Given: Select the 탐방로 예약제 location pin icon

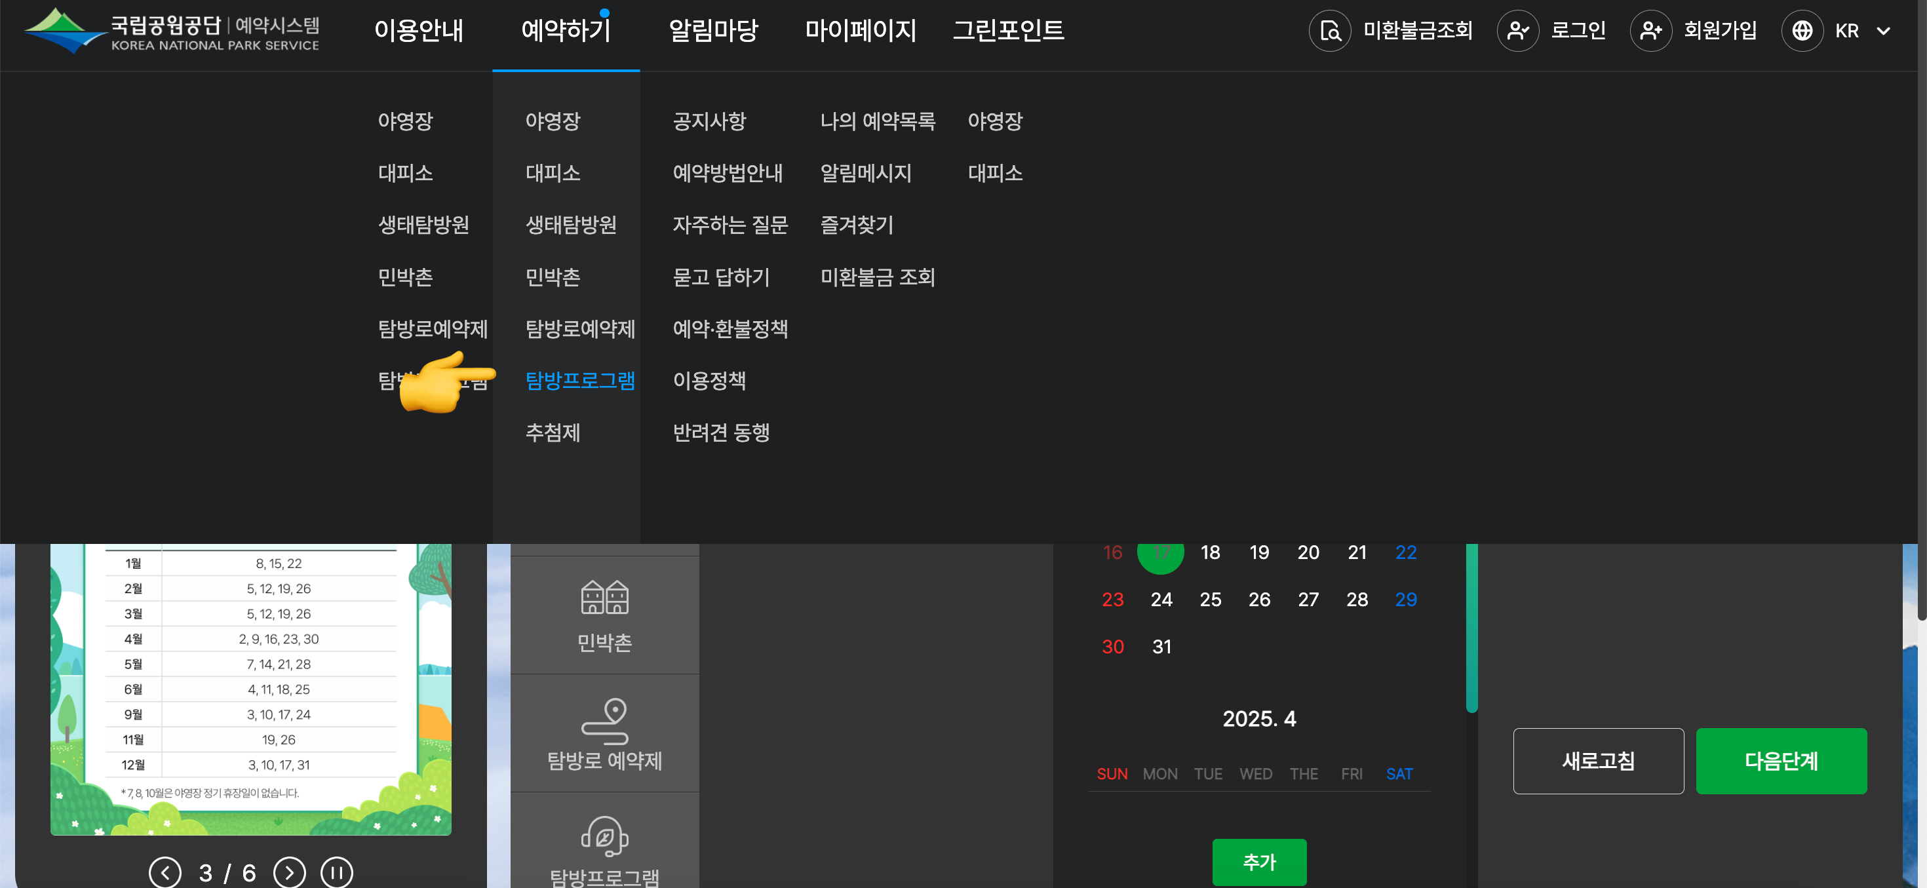Looking at the screenshot, I should [x=604, y=720].
